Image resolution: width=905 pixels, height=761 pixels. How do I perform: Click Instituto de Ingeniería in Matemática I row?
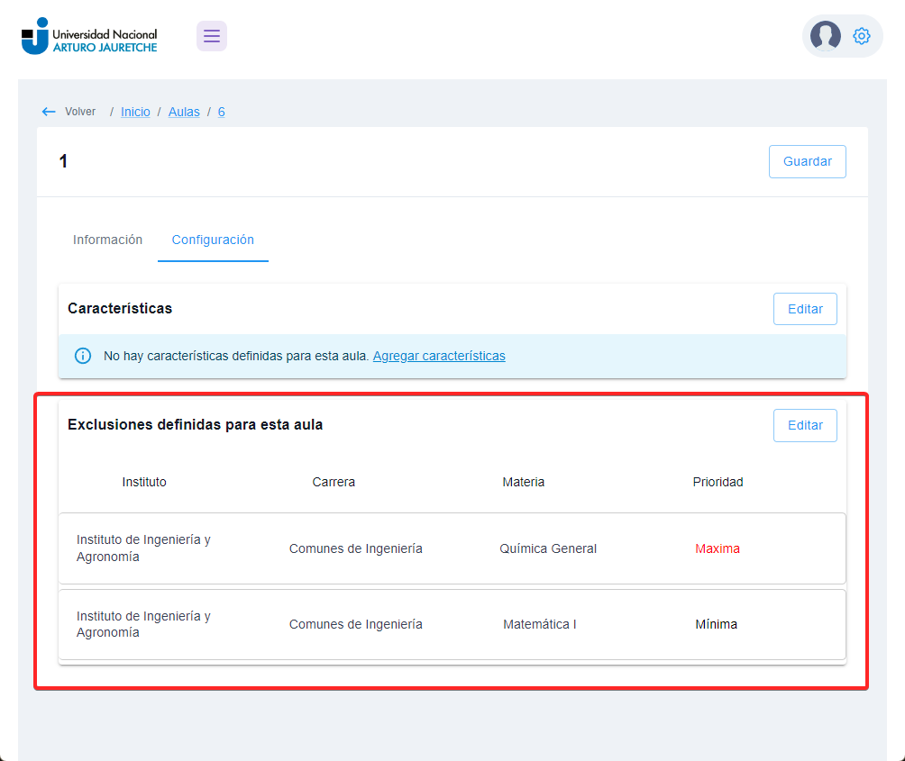tap(143, 624)
